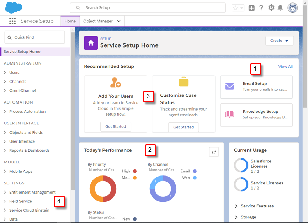Expand the User Interface node

(5, 141)
